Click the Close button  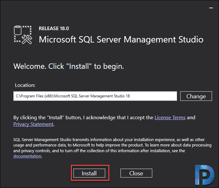tap(136, 173)
